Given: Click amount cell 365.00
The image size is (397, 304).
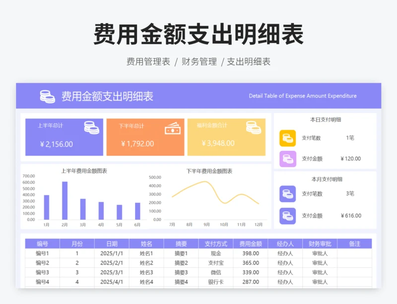Looking at the screenshot, I should (251, 263).
